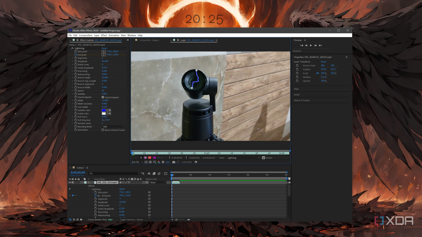Click the timeline layer search field

coord(113,174)
